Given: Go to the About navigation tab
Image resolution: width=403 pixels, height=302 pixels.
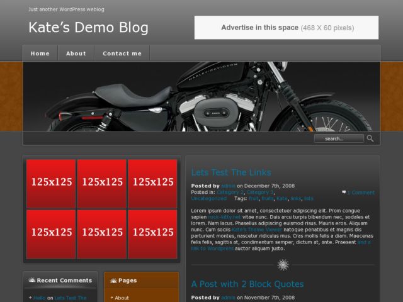Looking at the screenshot, I should click(x=76, y=53).
